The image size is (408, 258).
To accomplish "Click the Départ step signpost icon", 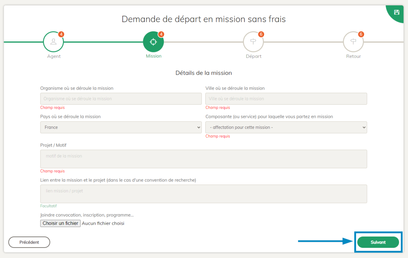I will coord(253,42).
